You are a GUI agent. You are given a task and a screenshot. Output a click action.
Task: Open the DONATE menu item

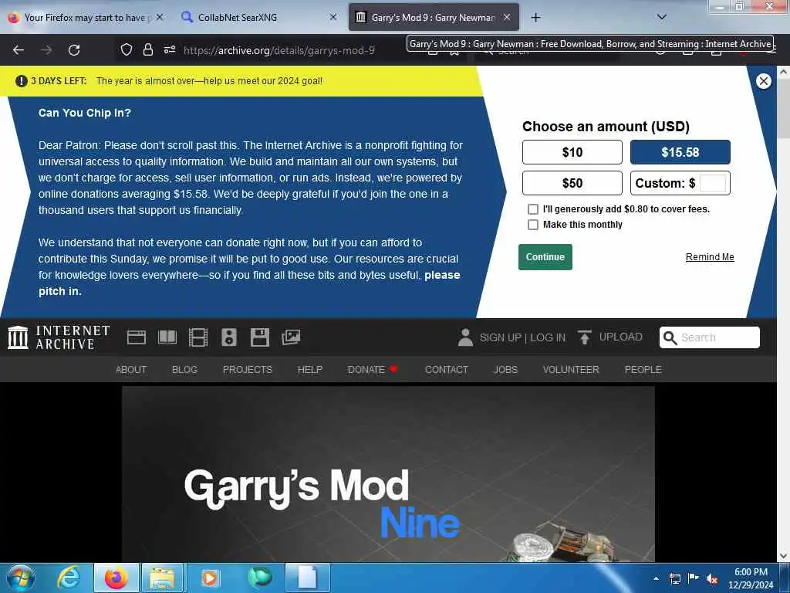(373, 370)
